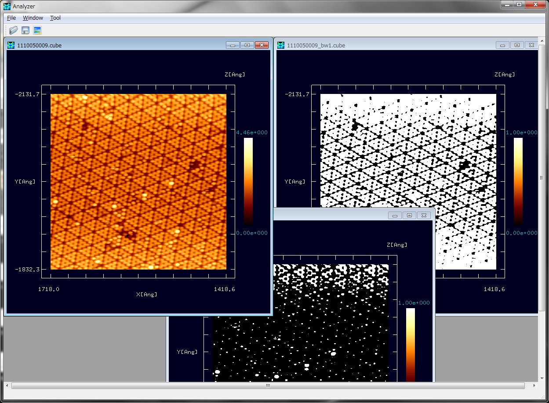The width and height of the screenshot is (549, 403).
Task: Open the File menu
Action: point(11,18)
